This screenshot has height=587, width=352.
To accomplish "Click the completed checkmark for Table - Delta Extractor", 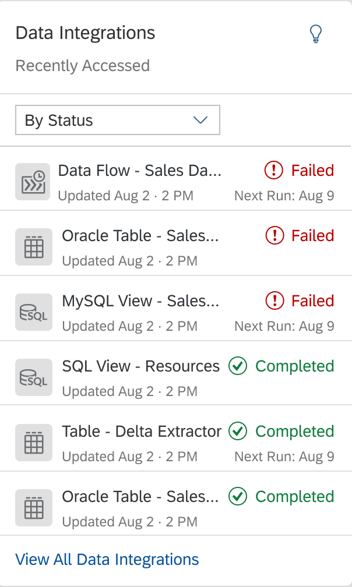I will [x=238, y=432].
